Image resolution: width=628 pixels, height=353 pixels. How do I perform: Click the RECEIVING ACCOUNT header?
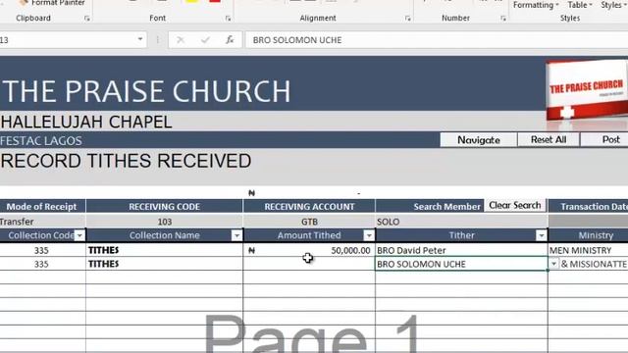coord(309,207)
